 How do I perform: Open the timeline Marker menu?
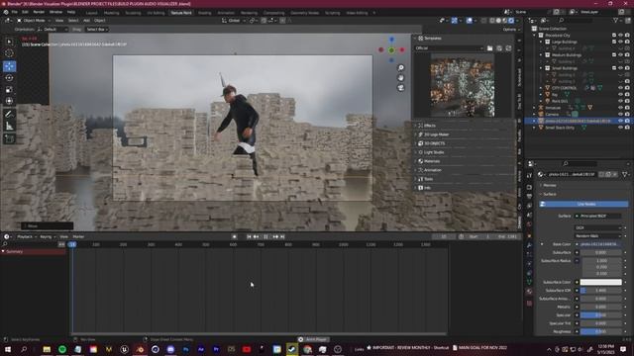click(78, 237)
